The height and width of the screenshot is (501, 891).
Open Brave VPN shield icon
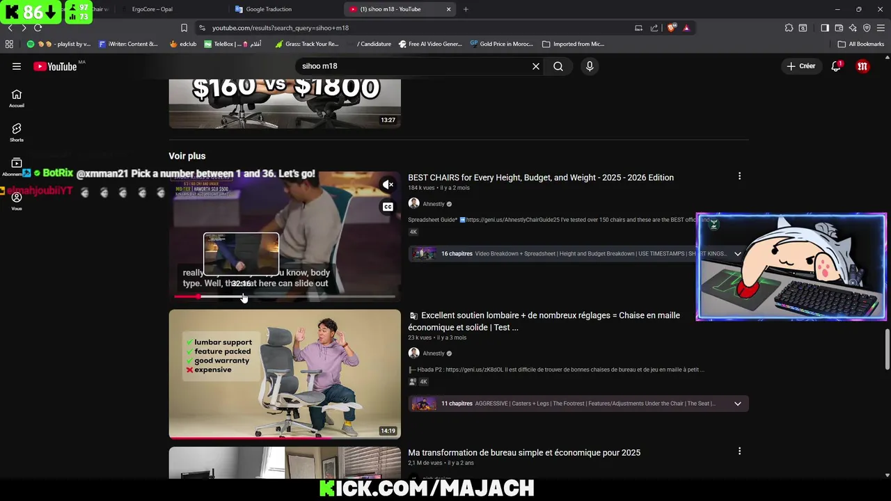pos(867,28)
